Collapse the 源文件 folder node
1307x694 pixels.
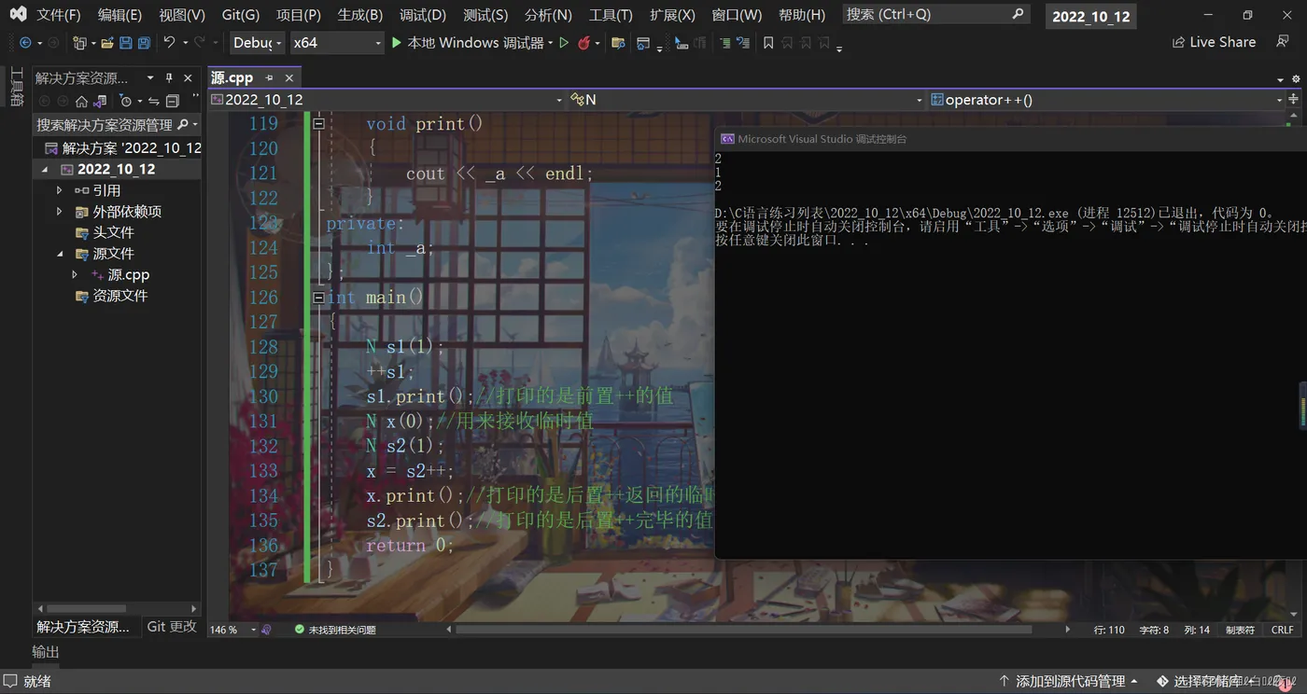[x=60, y=254]
